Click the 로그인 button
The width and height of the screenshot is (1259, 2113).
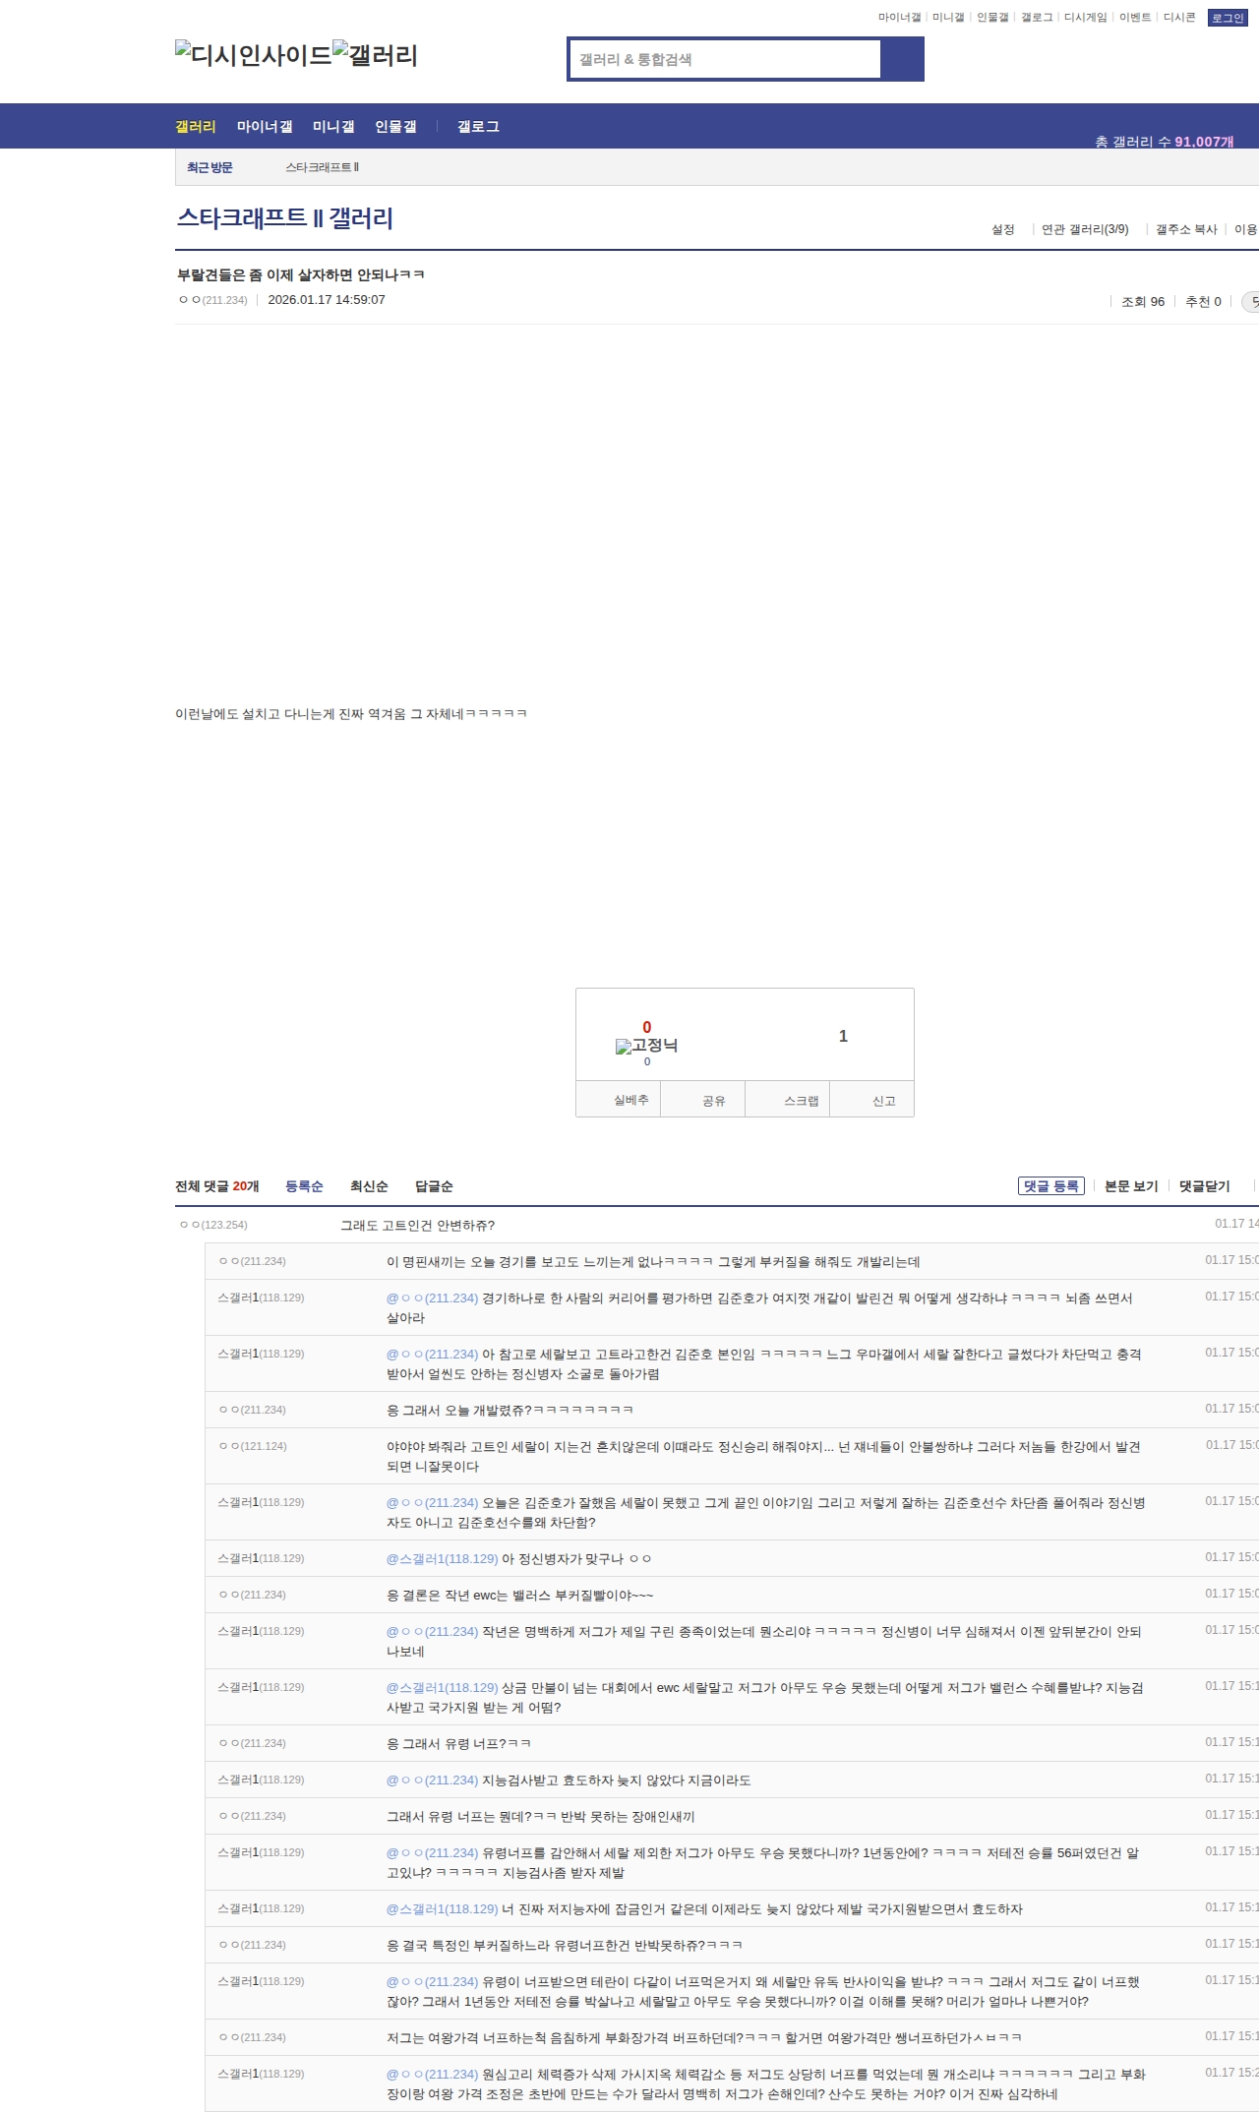point(1228,18)
